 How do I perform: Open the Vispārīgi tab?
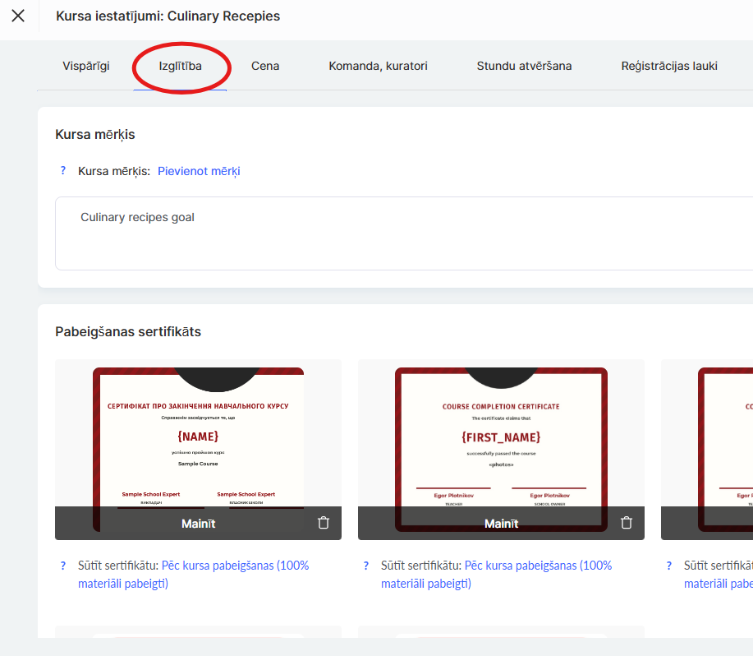86,66
